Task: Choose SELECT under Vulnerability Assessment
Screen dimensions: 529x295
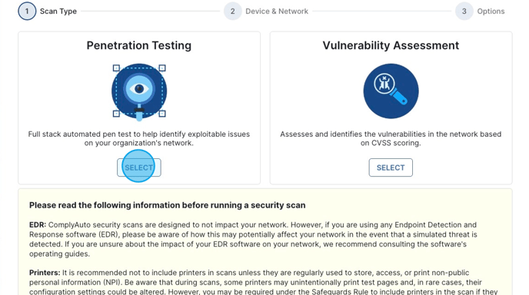Action: click(x=391, y=167)
